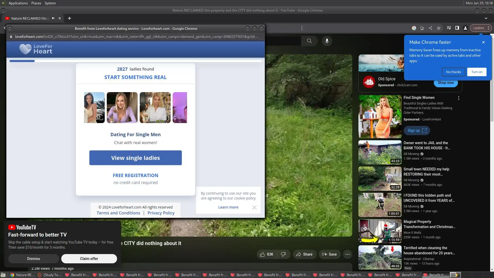Open more options for Find Single Women ad
494x278 pixels.
458,98
